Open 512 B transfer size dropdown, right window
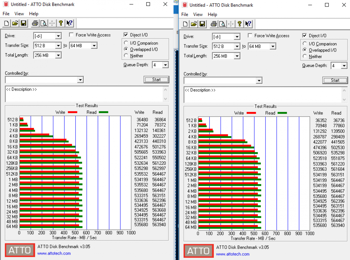Image resolution: width=350 pixels, height=260 pixels. coord(237,46)
